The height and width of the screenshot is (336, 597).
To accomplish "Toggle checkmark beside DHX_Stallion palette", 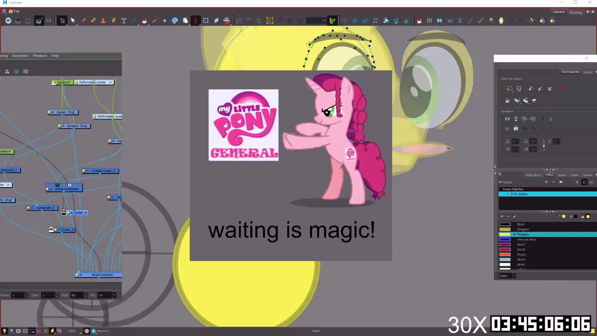I will pos(508,194).
